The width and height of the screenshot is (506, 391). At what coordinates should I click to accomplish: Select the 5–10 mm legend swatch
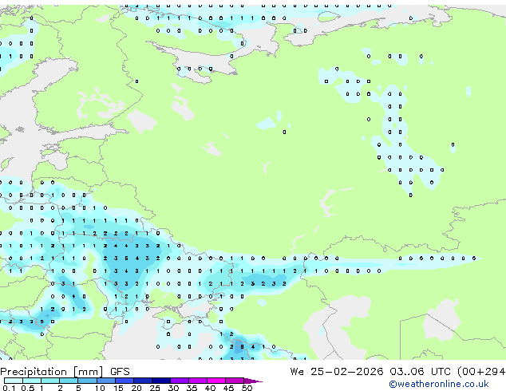coord(87,381)
